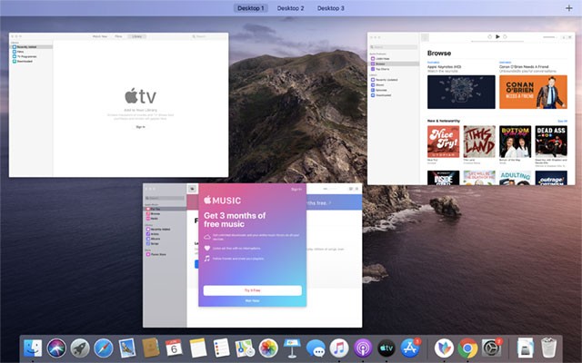
Task: Select Albums in Music sidebar
Action: (165, 239)
